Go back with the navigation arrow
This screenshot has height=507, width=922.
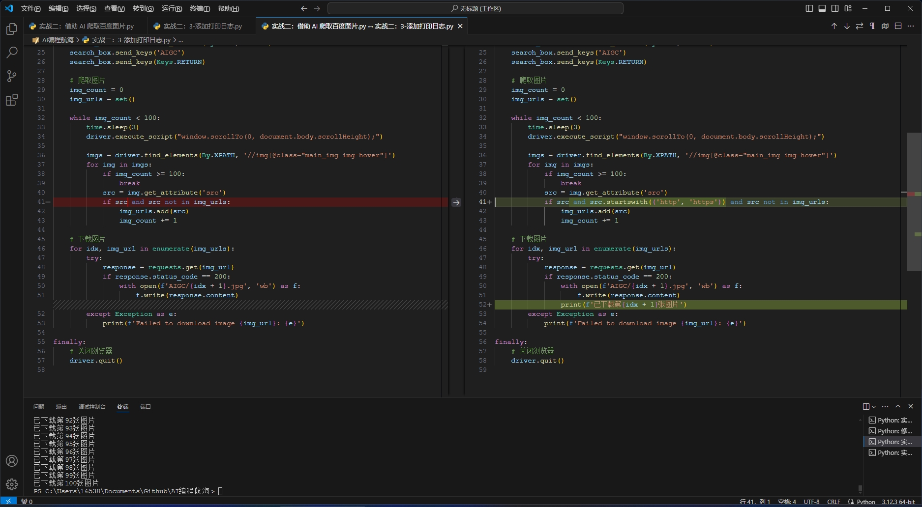click(304, 8)
